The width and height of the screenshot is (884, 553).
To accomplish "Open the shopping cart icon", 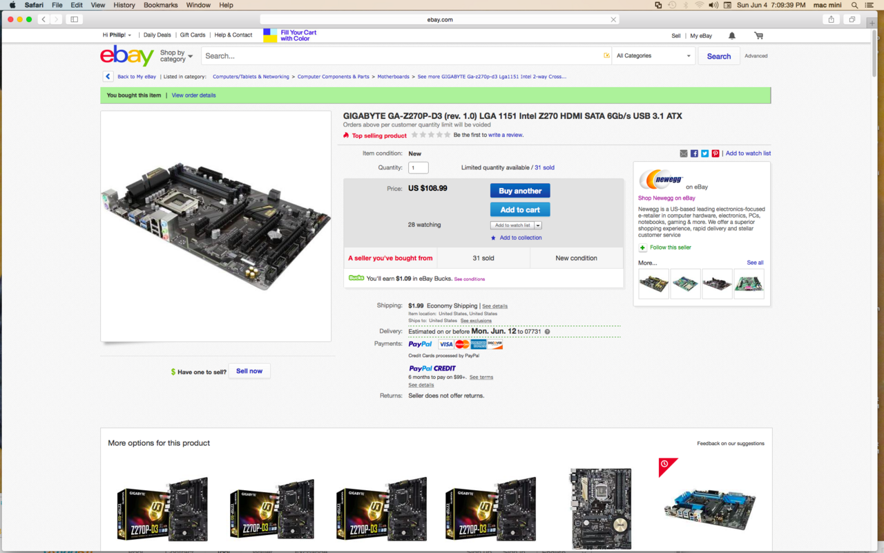I will 758,35.
